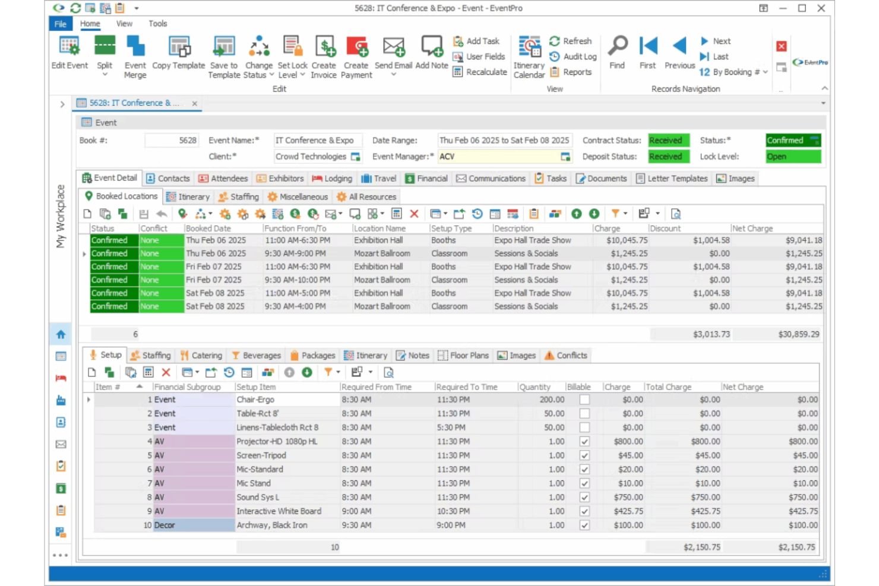Open By Booking # dropdown
Viewport: 879px width, 586px height.
pos(765,72)
